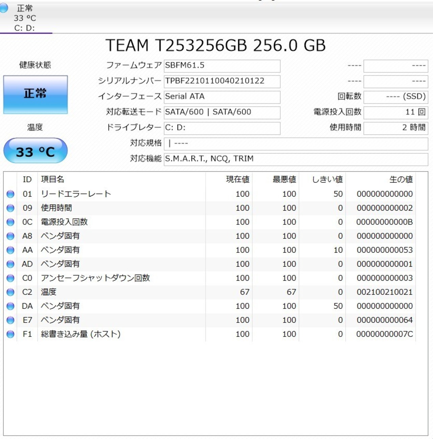Click the 生の値 column header
The width and height of the screenshot is (433, 439).
[401, 179]
